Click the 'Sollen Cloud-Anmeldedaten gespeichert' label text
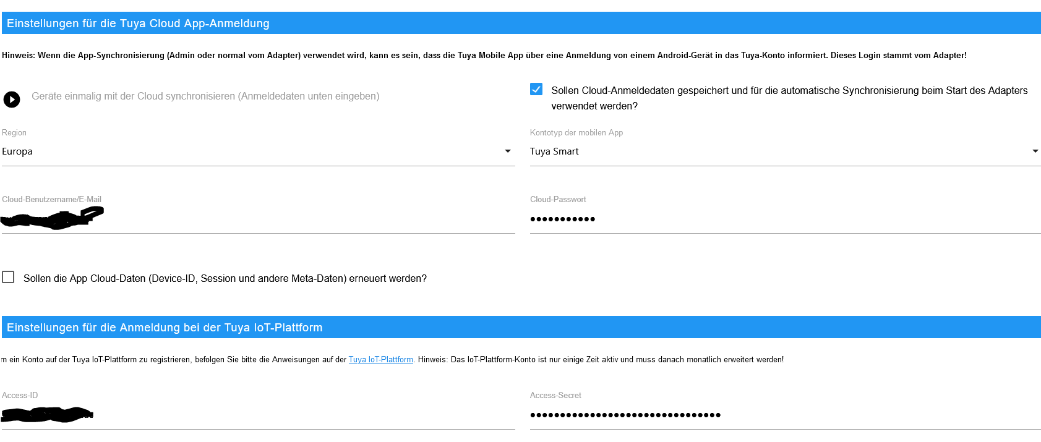 [789, 91]
